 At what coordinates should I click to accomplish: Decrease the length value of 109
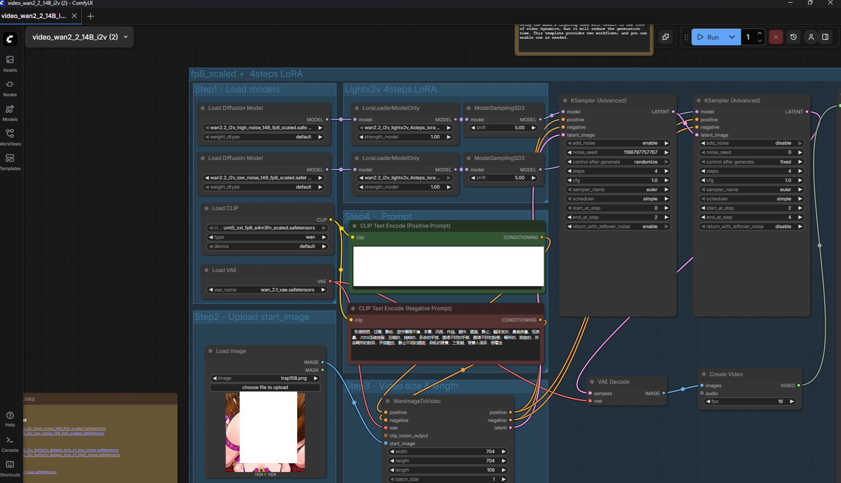(x=392, y=470)
